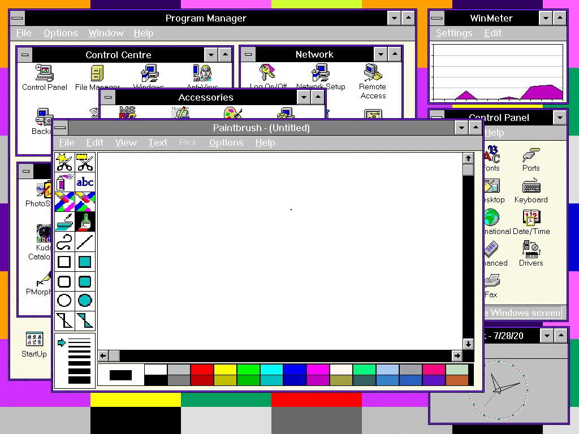This screenshot has height=434, width=579.
Task: Select the Scissors pick tool
Action: click(x=85, y=162)
